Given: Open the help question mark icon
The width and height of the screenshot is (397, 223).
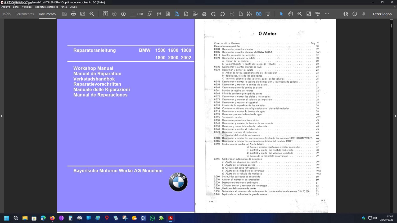Looking at the screenshot, I should 355,14.
